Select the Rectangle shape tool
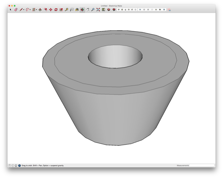 34,10
